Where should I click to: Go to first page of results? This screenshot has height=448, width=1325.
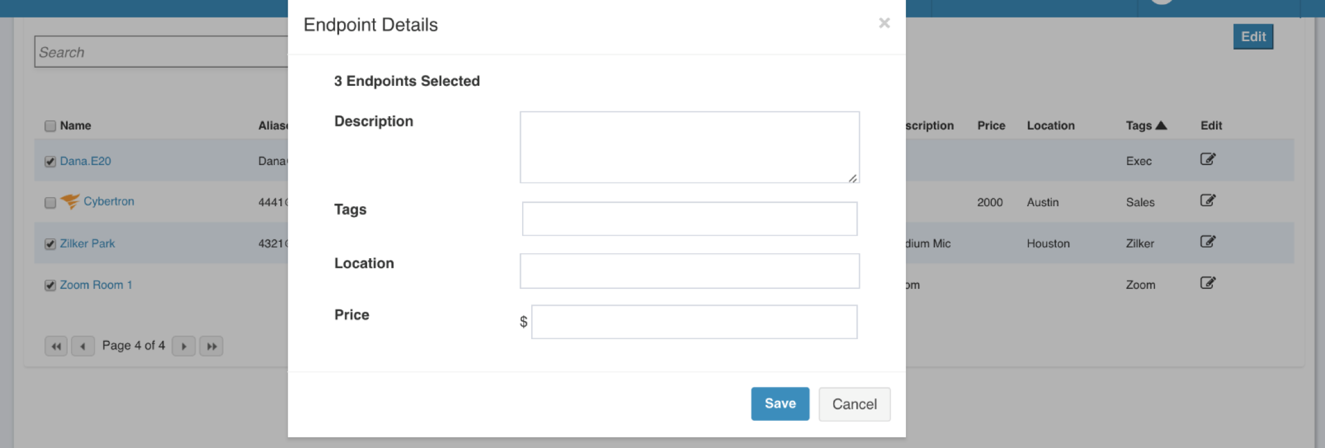(x=56, y=346)
